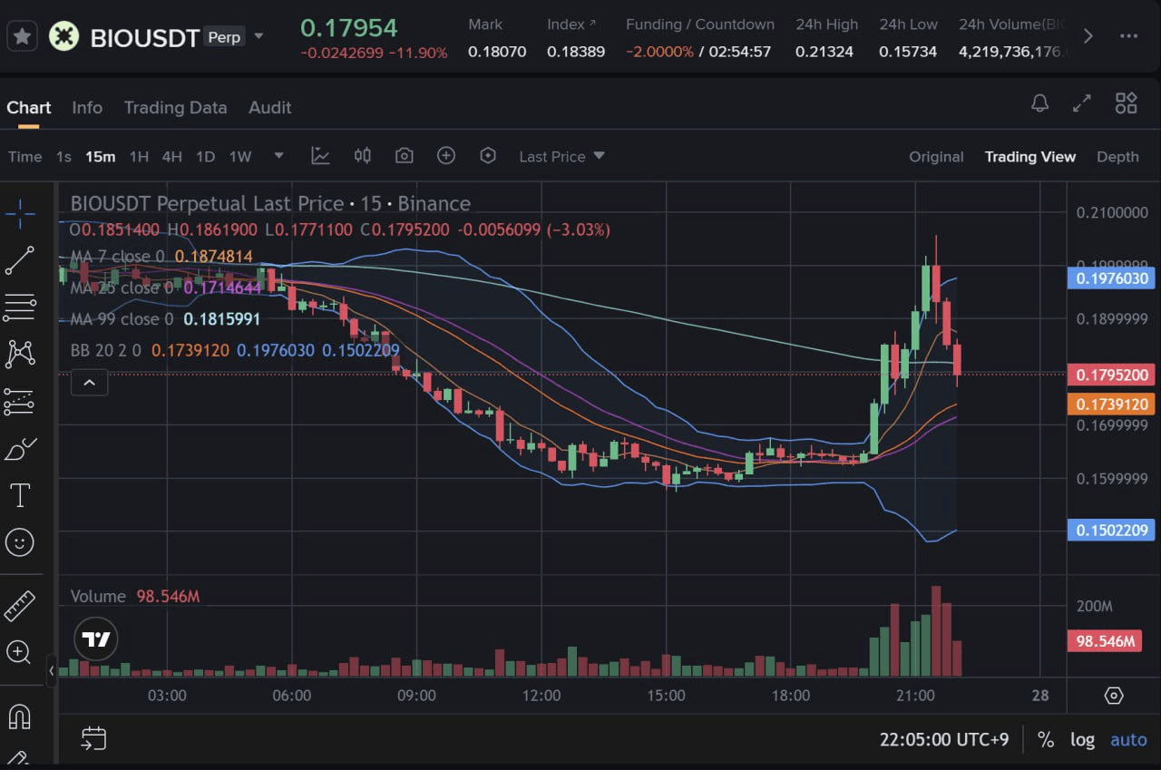Open the horizontal lines Fibonacci tool
Screen dimensions: 1161x770
20,307
